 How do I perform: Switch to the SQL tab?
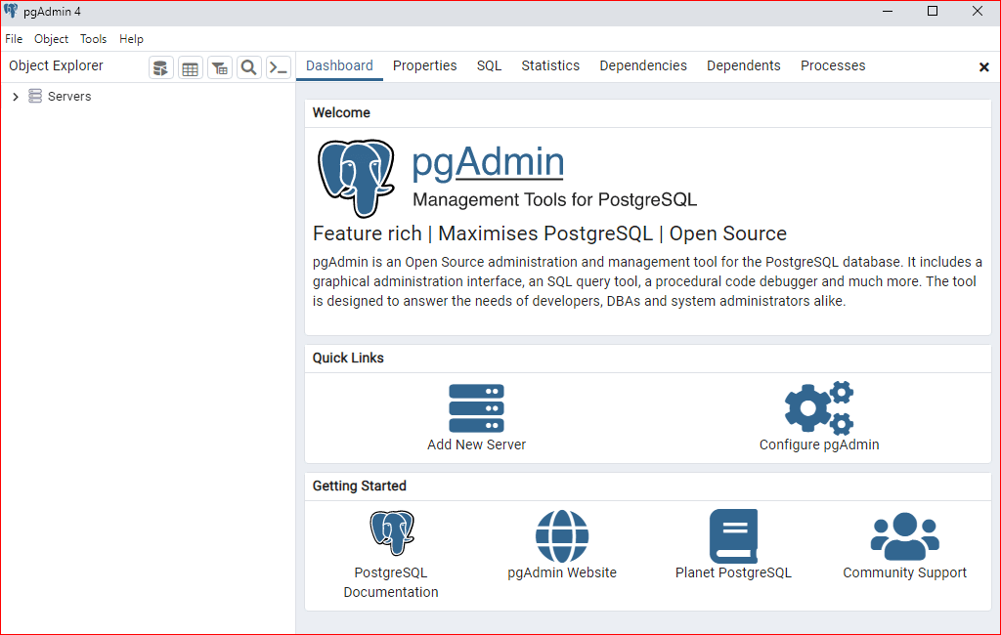point(489,65)
